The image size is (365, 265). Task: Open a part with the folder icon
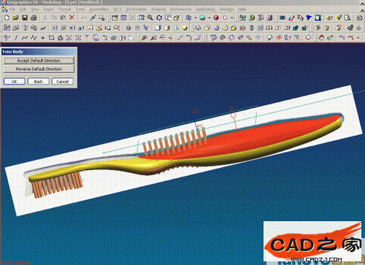click(x=16, y=18)
